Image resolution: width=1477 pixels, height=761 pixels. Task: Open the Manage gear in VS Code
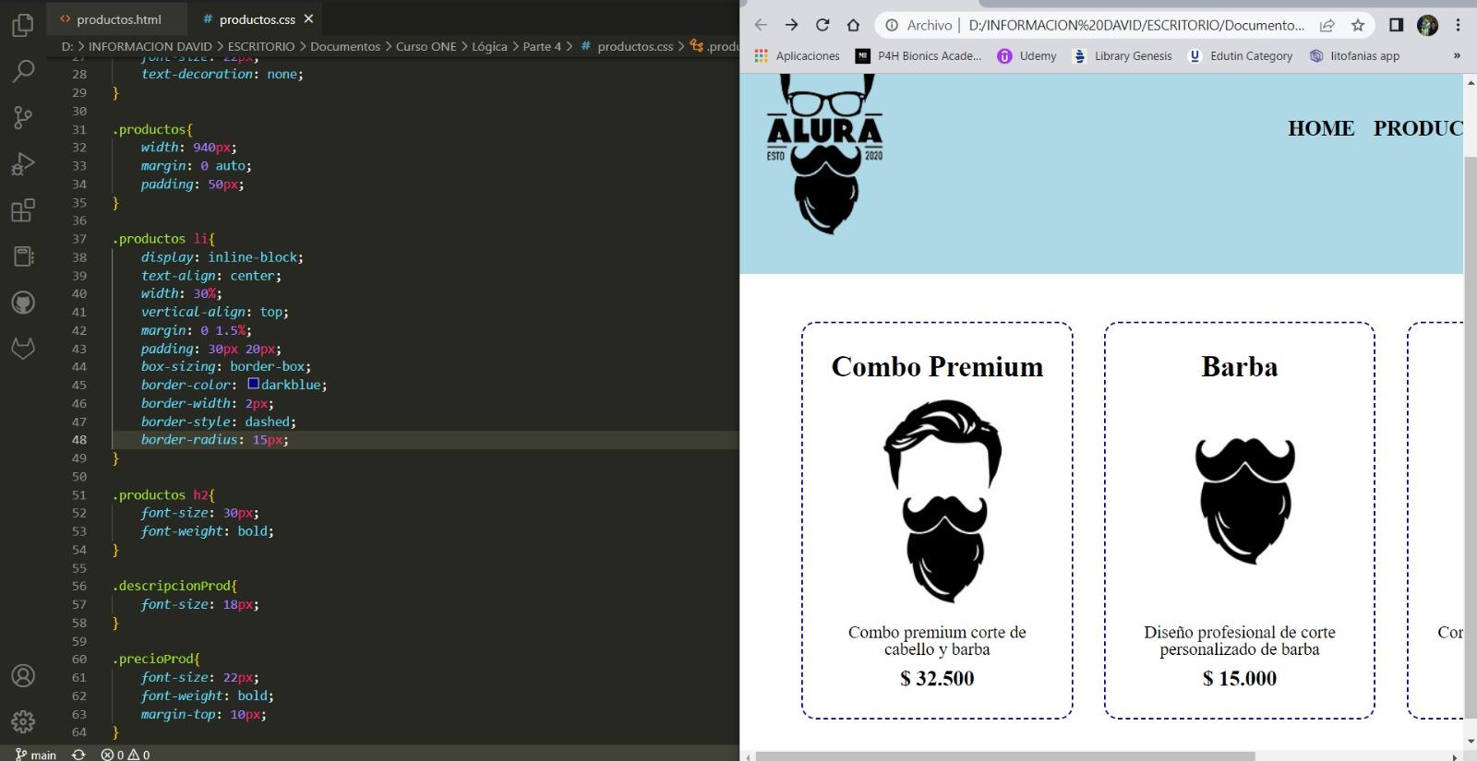[x=23, y=721]
